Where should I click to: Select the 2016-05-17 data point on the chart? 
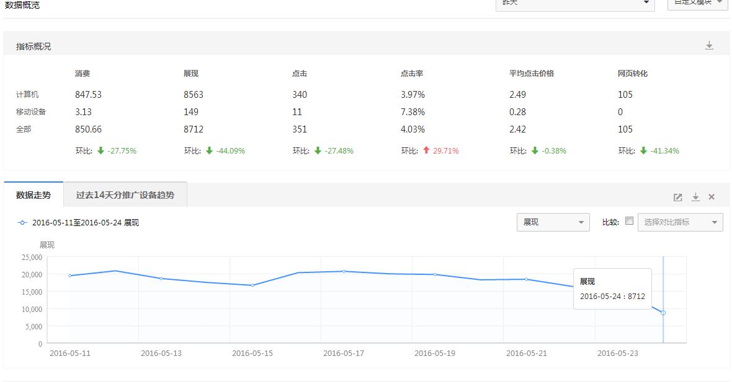coord(344,271)
